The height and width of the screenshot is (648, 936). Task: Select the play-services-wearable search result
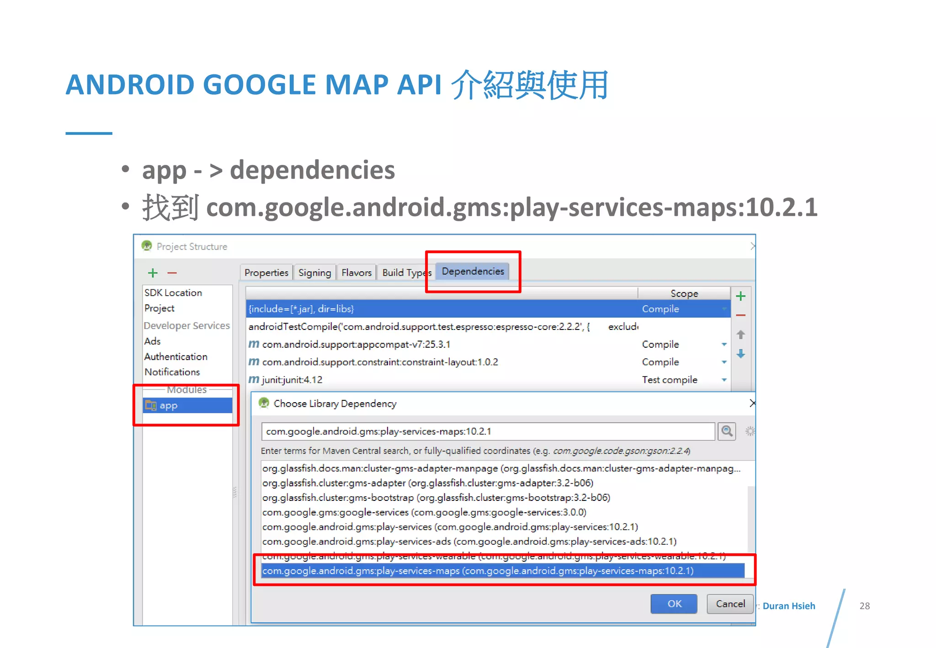click(503, 556)
